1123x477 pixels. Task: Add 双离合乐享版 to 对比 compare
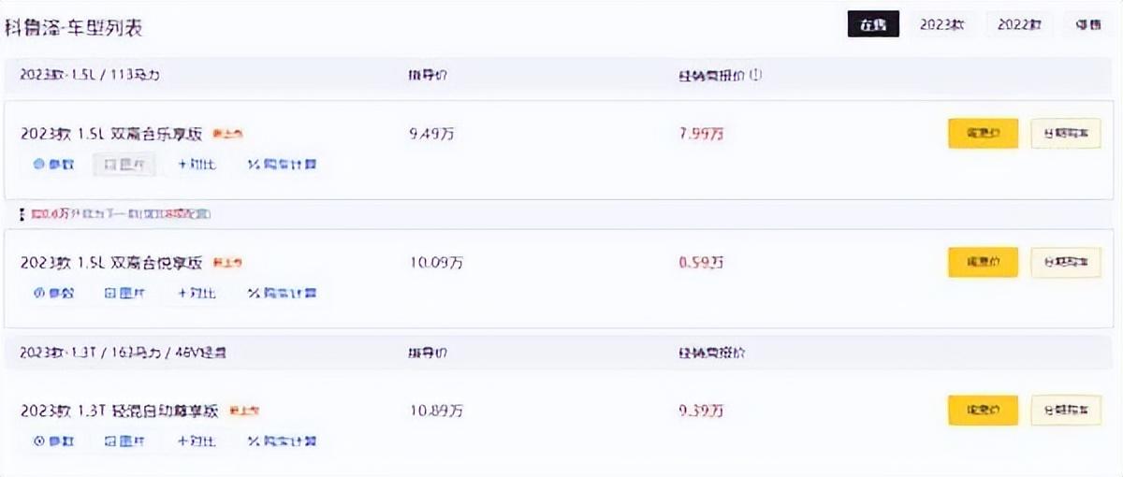[197, 165]
